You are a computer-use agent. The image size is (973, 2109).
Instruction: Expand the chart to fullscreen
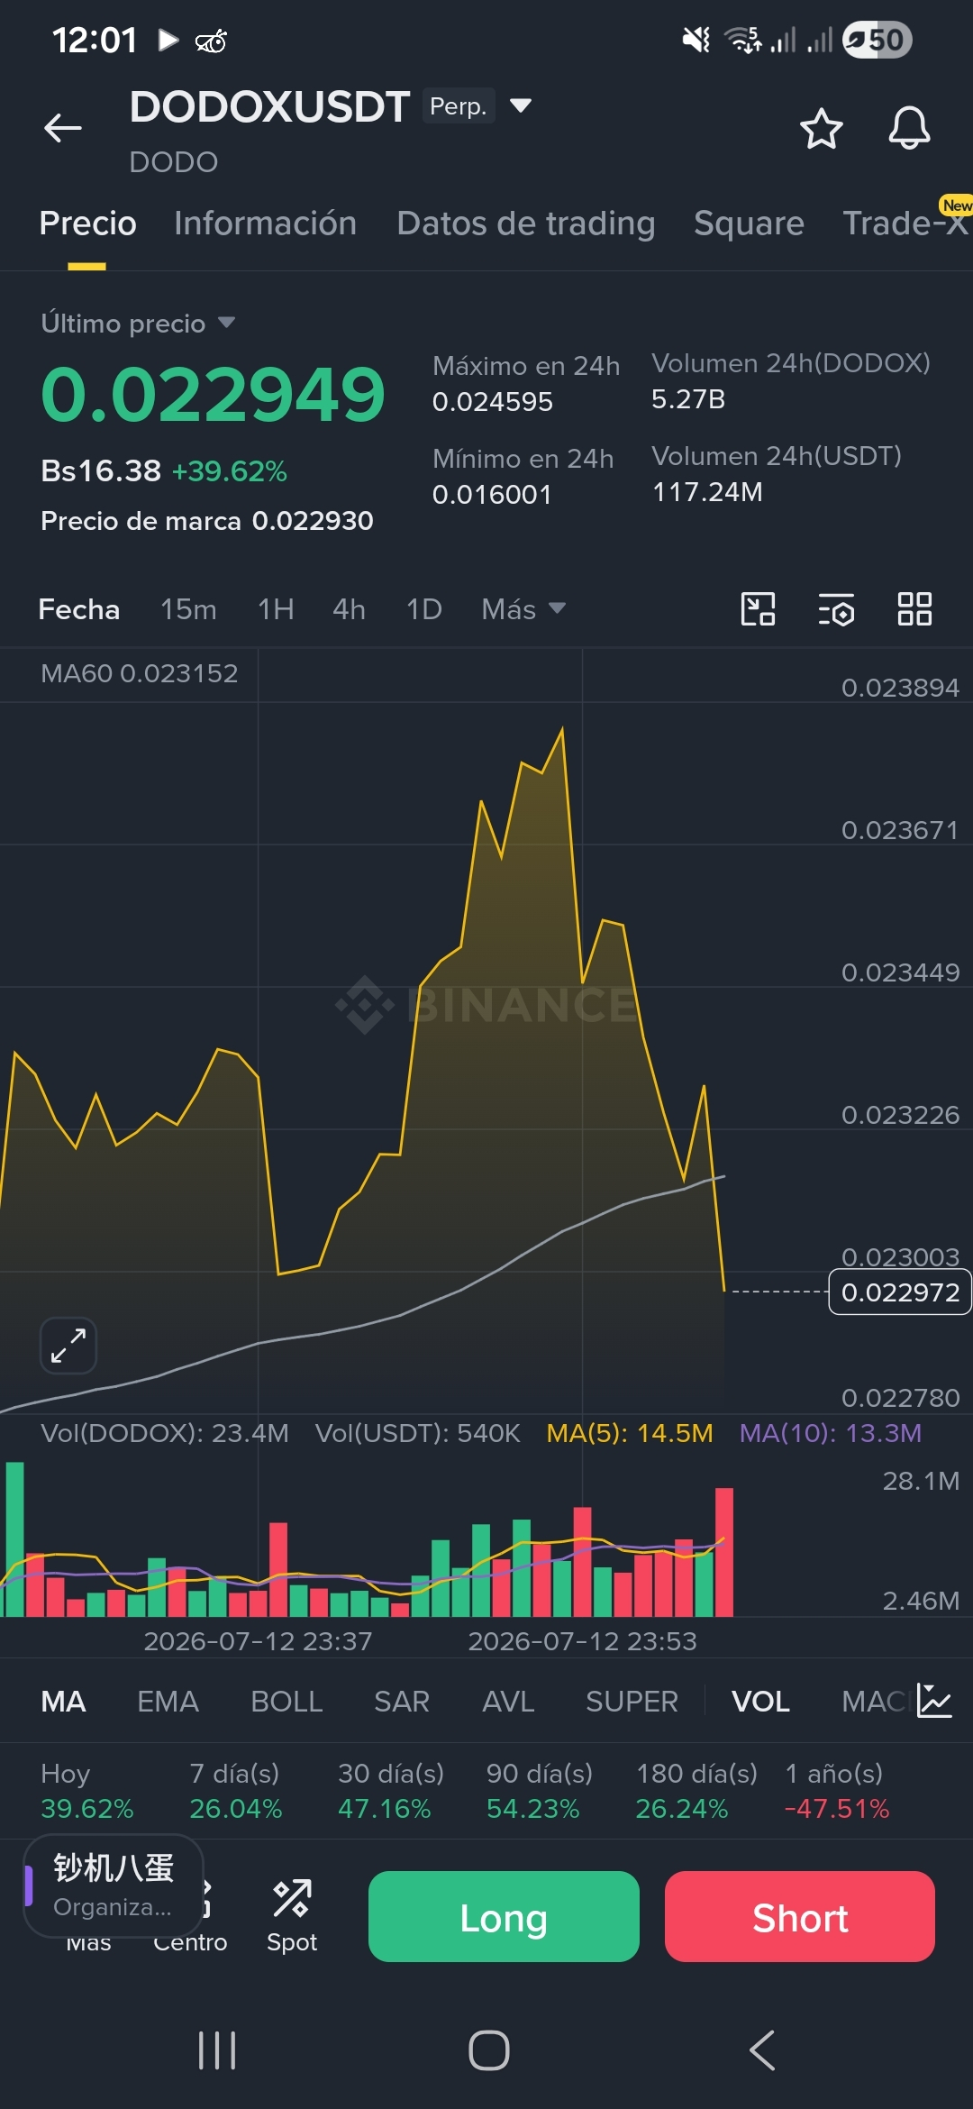pos(68,1346)
